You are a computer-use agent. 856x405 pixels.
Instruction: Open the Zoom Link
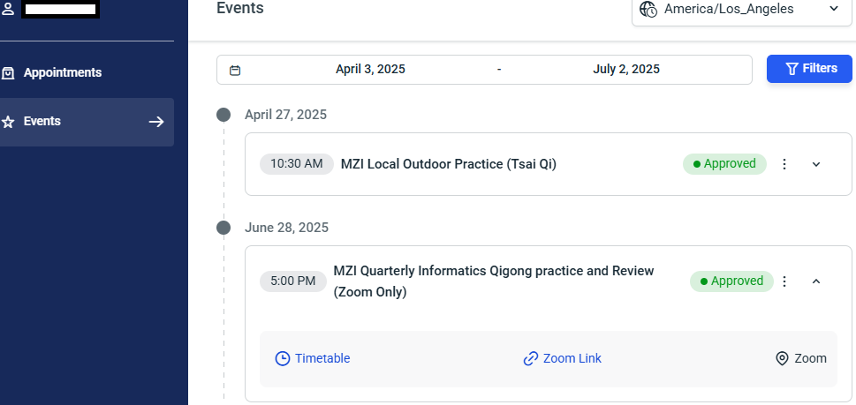563,358
